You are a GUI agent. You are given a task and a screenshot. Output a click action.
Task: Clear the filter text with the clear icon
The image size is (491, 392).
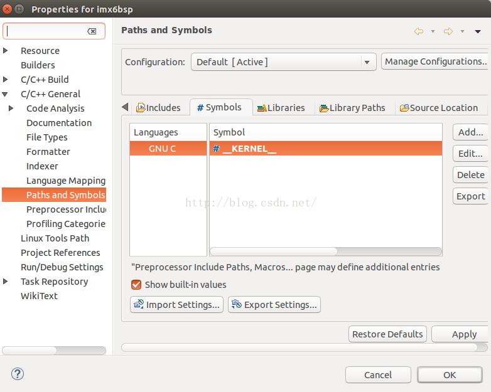coord(92,31)
